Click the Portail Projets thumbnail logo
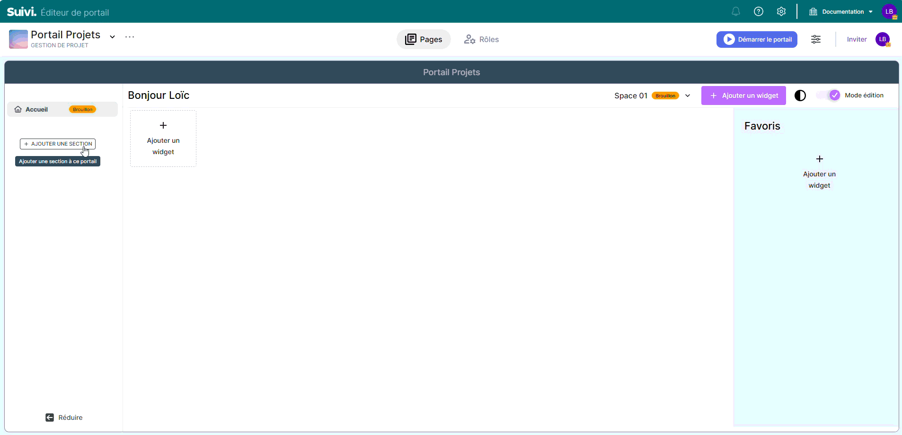Viewport: 902px width, 435px height. point(18,39)
